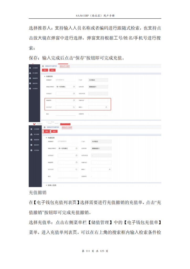Screen dimensions: 190x269
Task: Open the red-outlined 储值规则 selector box
Action: (66, 100)
